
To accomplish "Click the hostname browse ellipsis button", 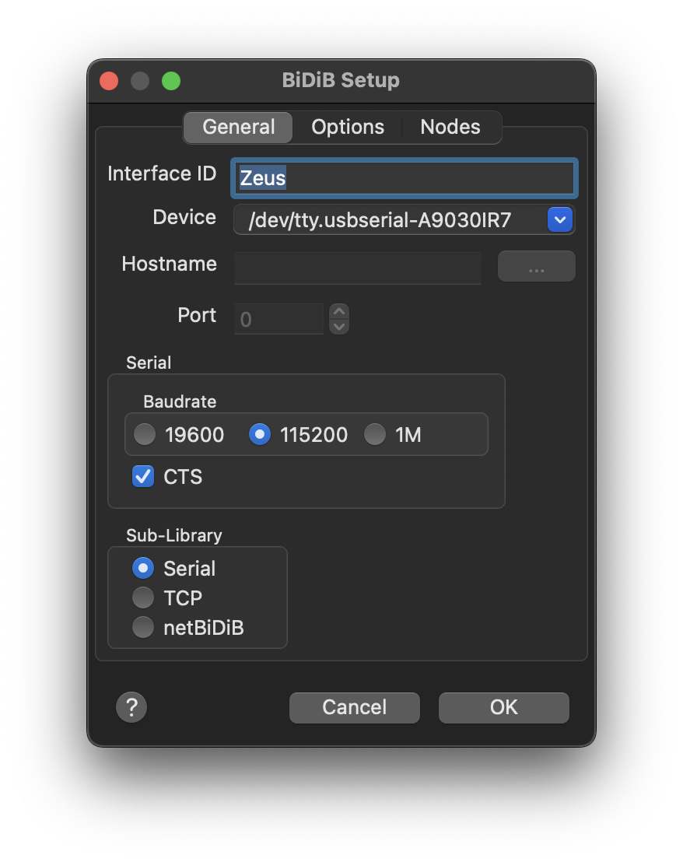I will tap(536, 267).
